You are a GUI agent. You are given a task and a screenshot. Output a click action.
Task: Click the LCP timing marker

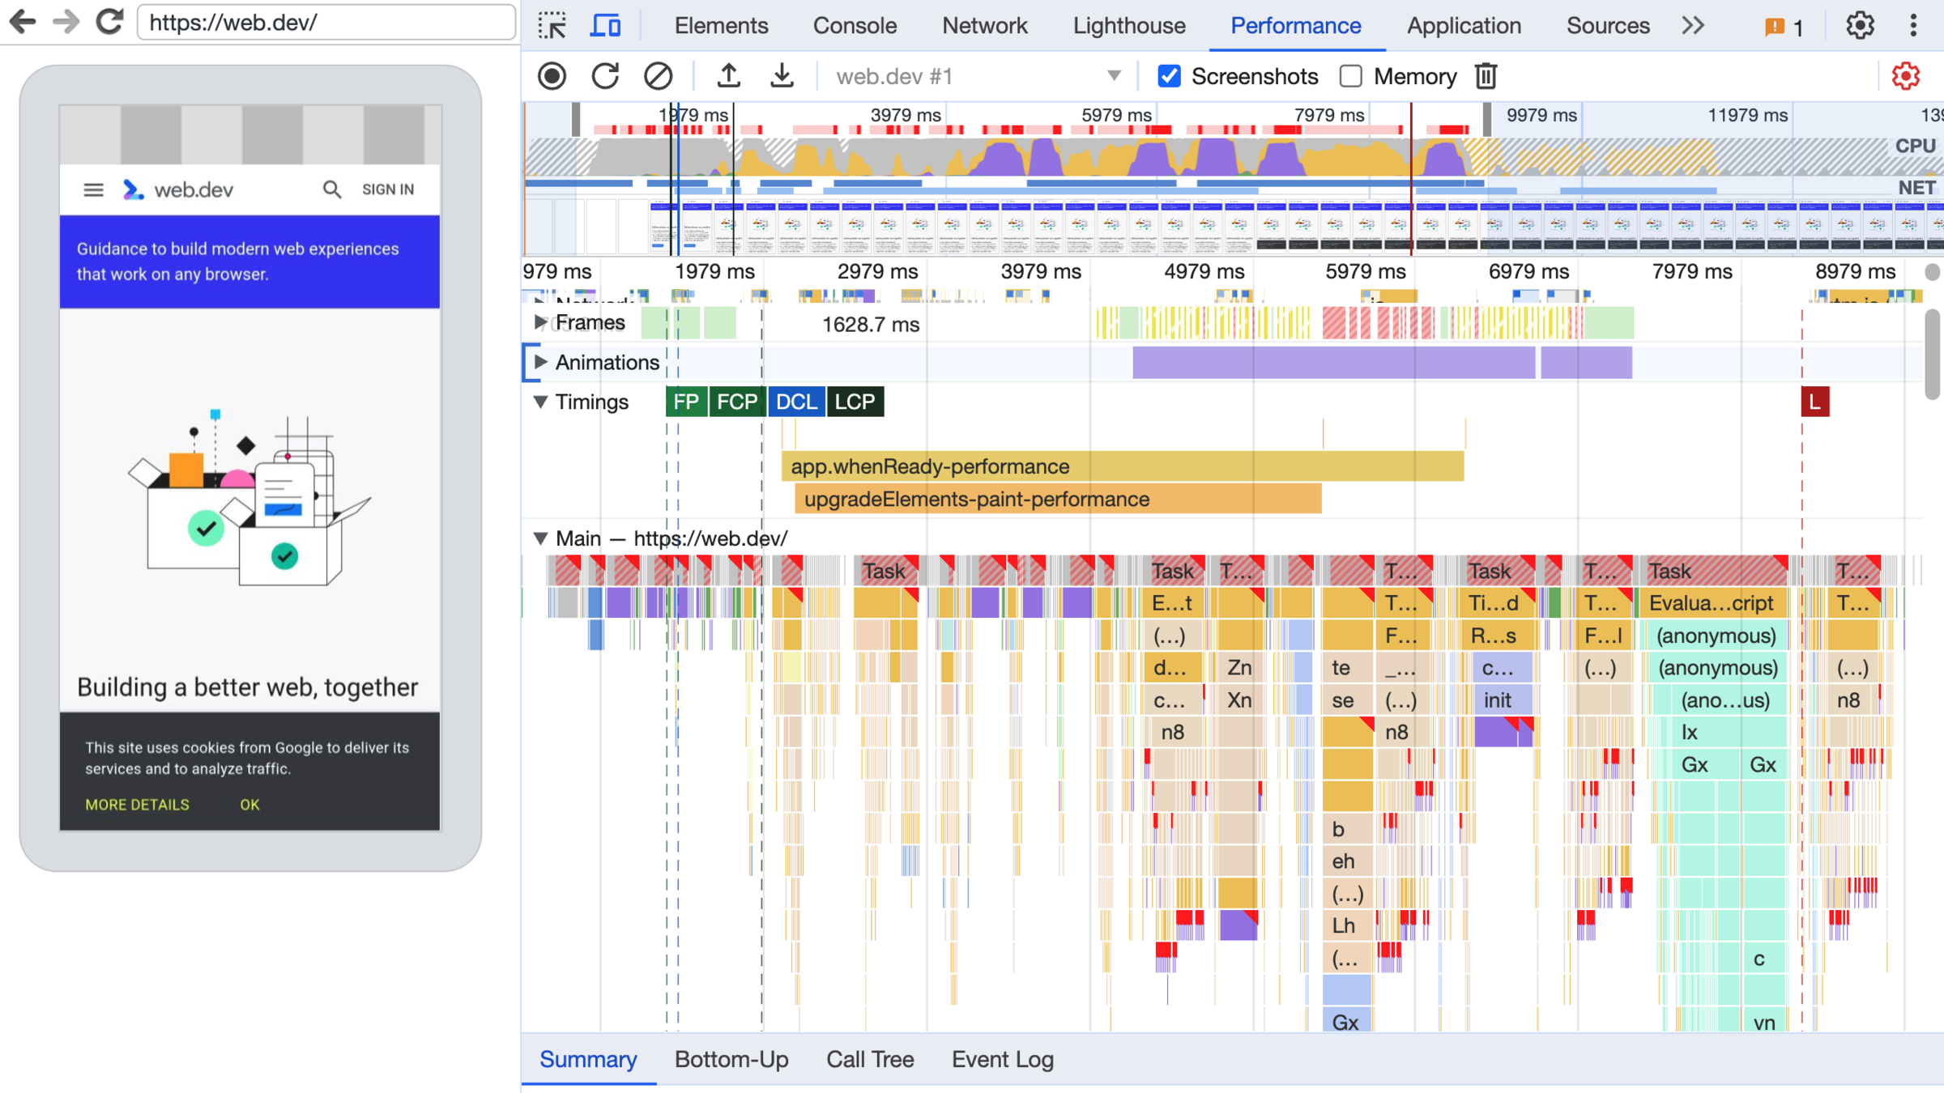[x=855, y=402]
